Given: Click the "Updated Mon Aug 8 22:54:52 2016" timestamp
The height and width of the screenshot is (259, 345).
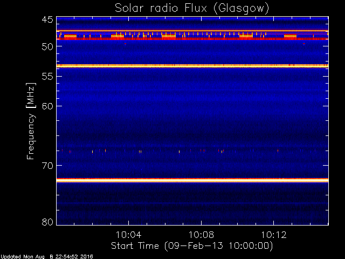Looking at the screenshot, I should pyautogui.click(x=47, y=257).
